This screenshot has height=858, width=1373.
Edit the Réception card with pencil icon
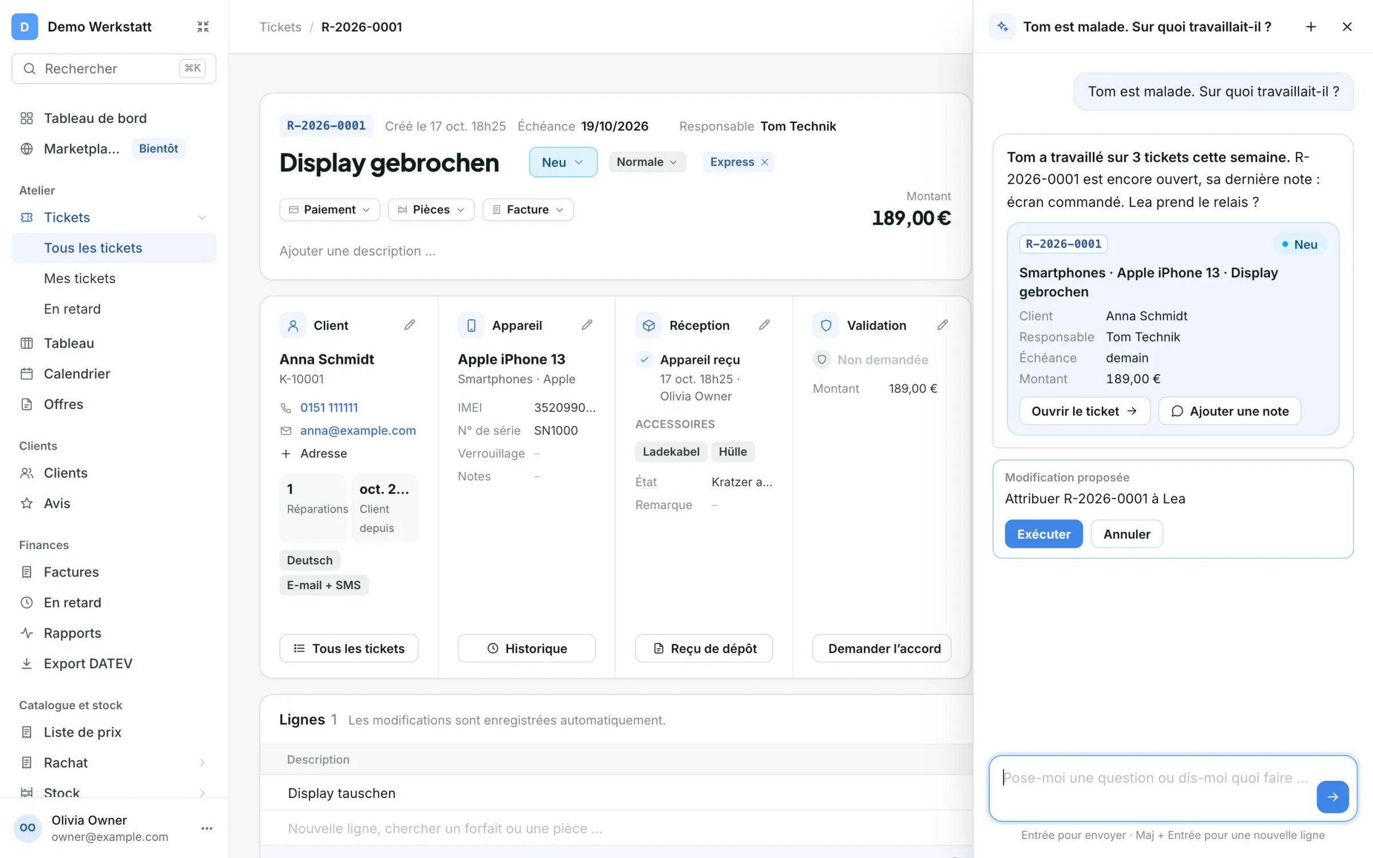764,325
